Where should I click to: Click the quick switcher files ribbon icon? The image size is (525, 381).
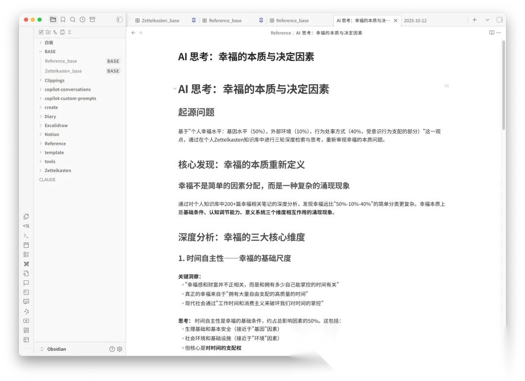(x=26, y=217)
